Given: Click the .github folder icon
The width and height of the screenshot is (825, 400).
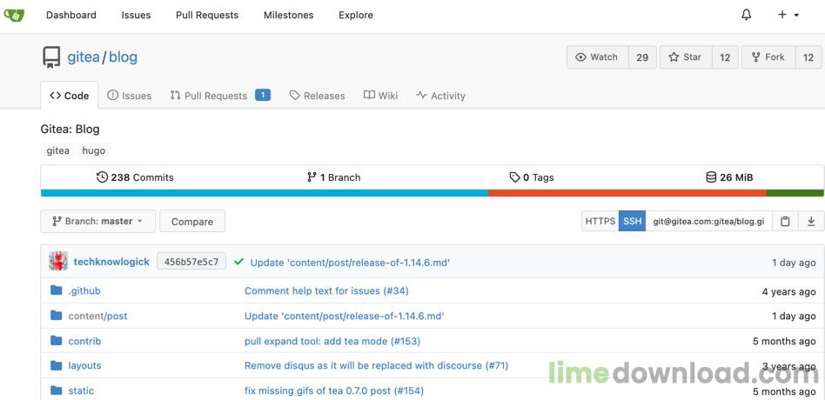Looking at the screenshot, I should tap(57, 290).
